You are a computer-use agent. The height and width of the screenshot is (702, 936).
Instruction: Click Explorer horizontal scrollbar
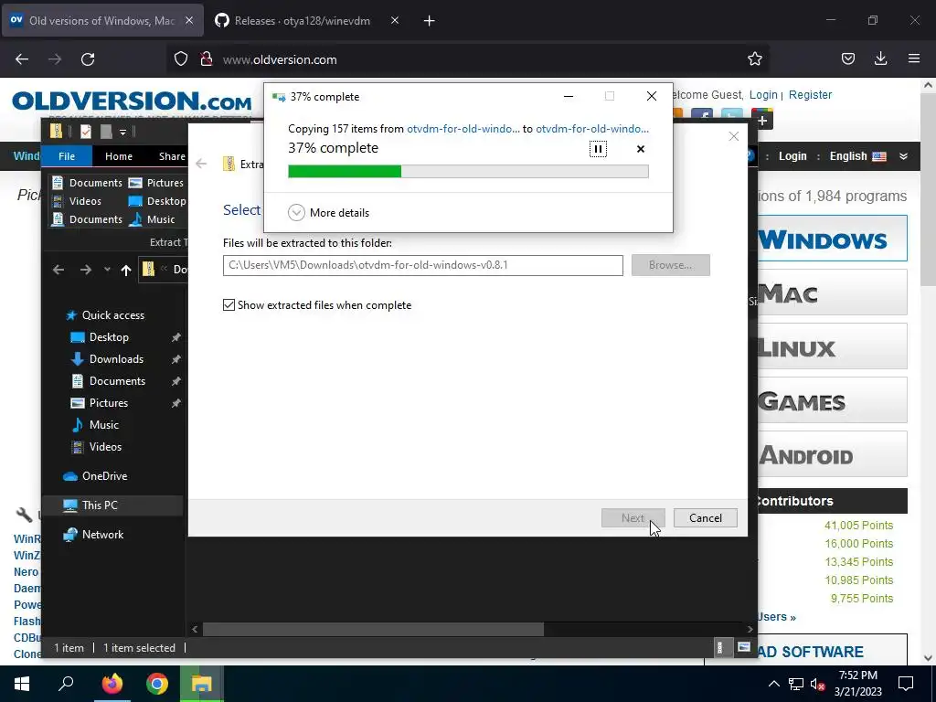click(x=373, y=629)
